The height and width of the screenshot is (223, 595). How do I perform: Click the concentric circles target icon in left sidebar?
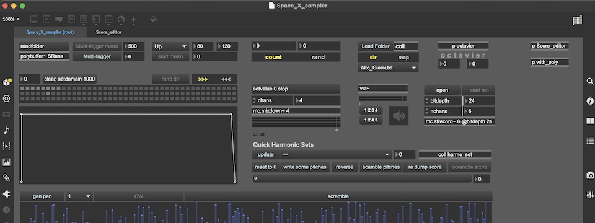[x=6, y=98]
